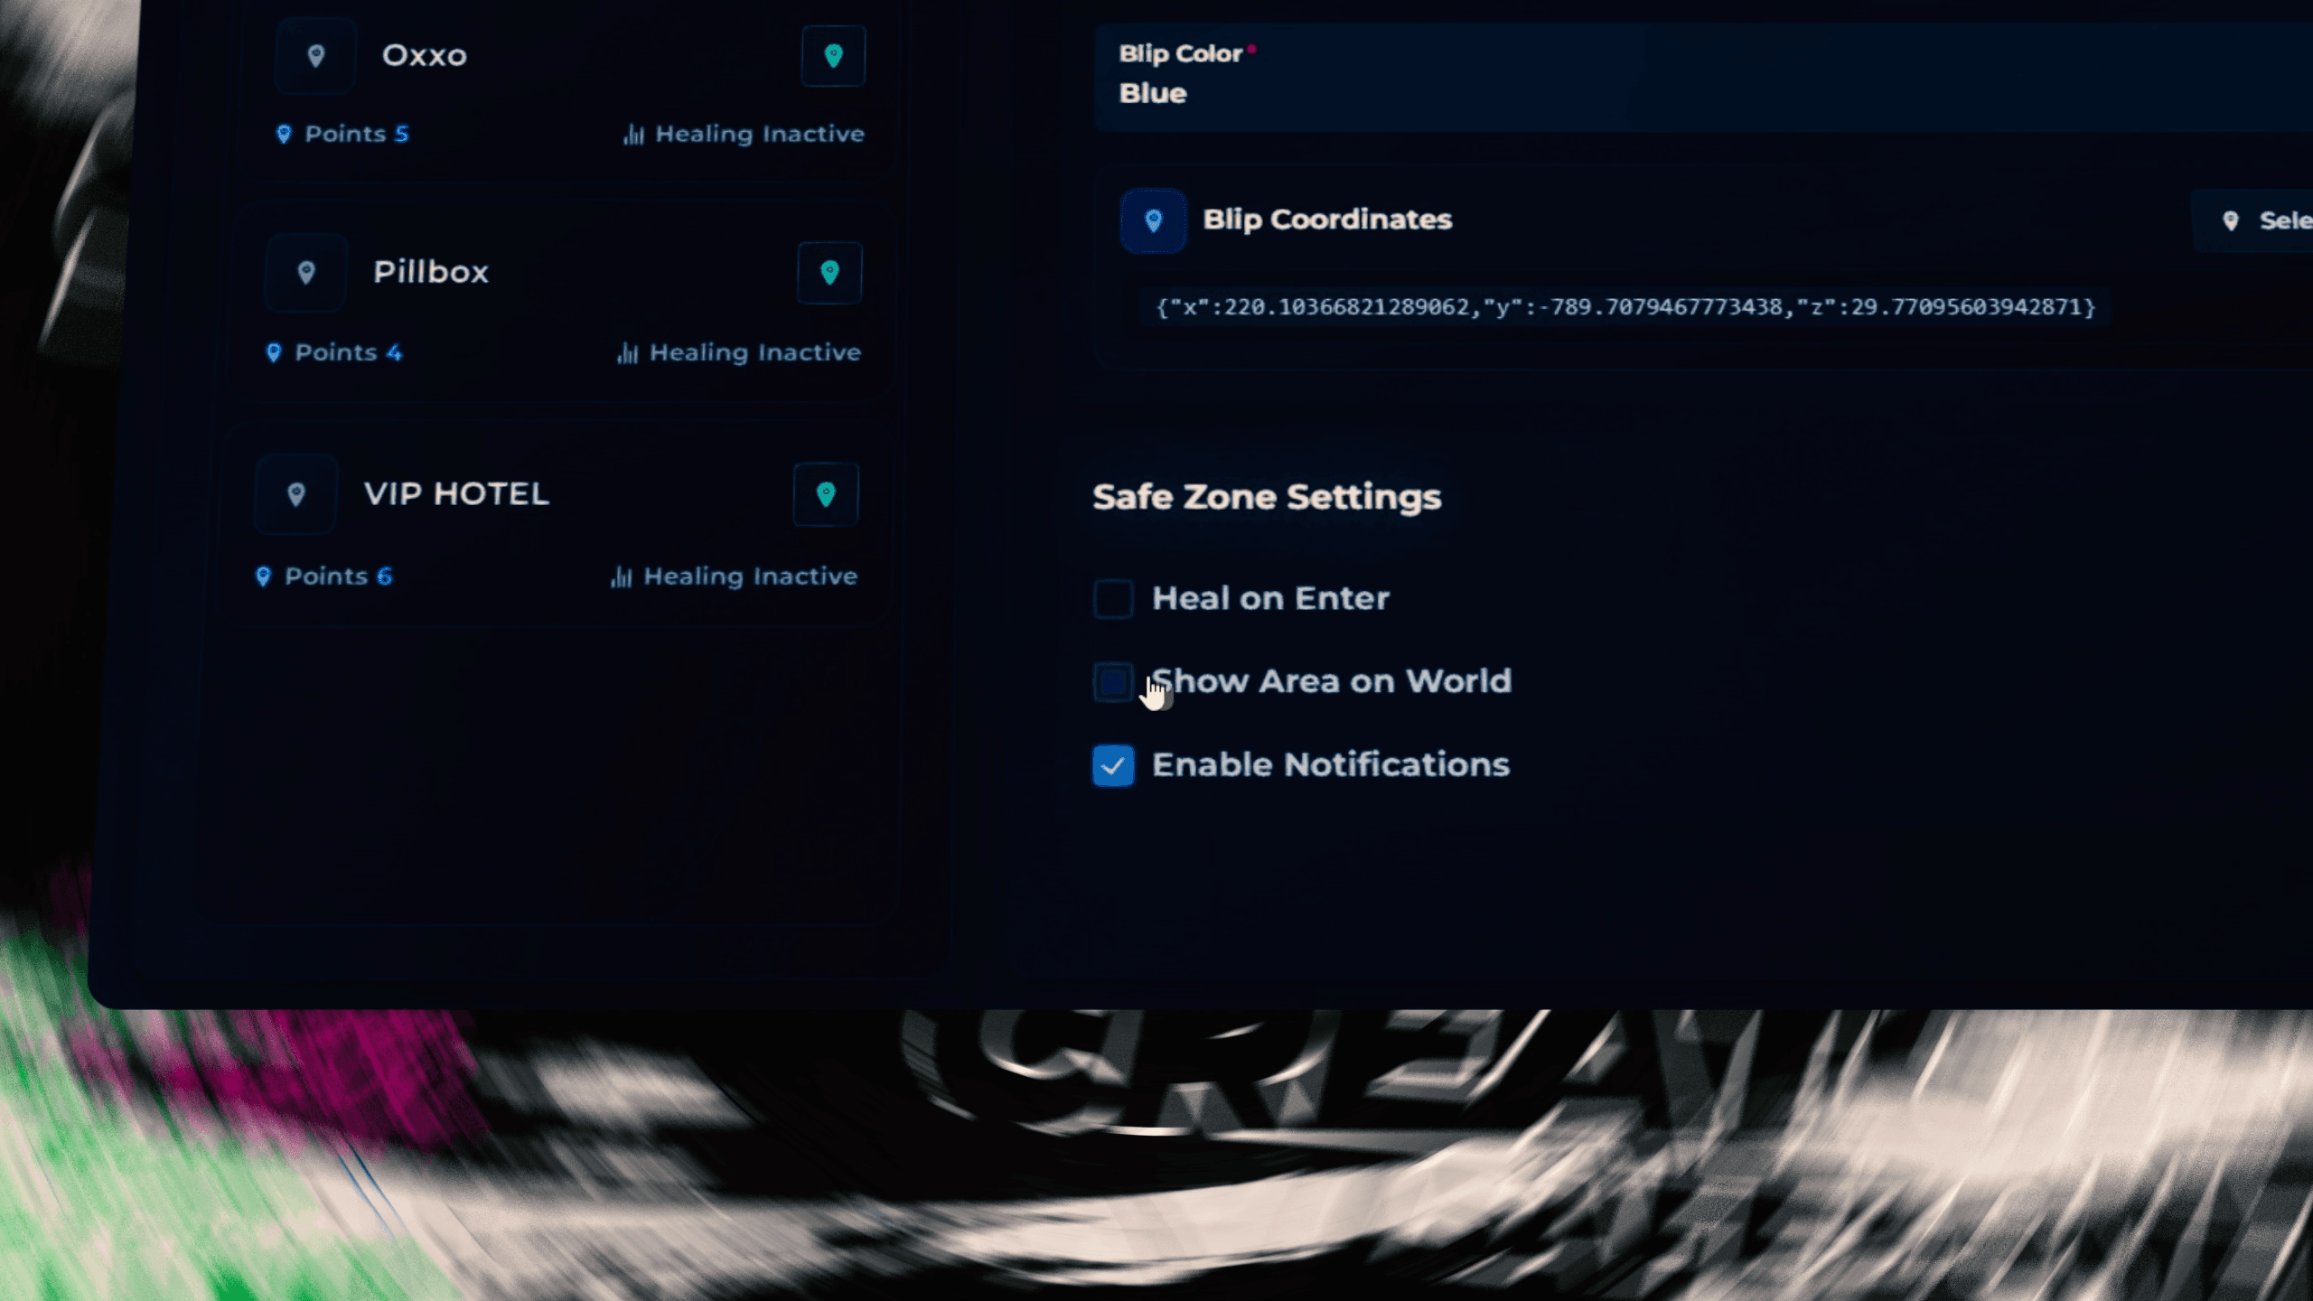
Task: Click the teal blip icon beside Oxxo
Action: pyautogui.click(x=831, y=56)
